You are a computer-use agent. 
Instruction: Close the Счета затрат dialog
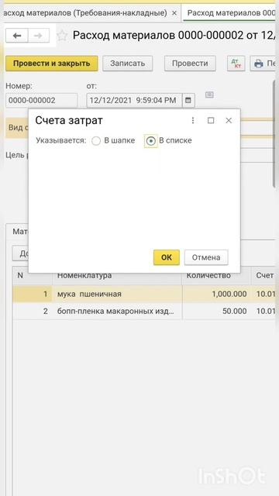pyautogui.click(x=229, y=121)
